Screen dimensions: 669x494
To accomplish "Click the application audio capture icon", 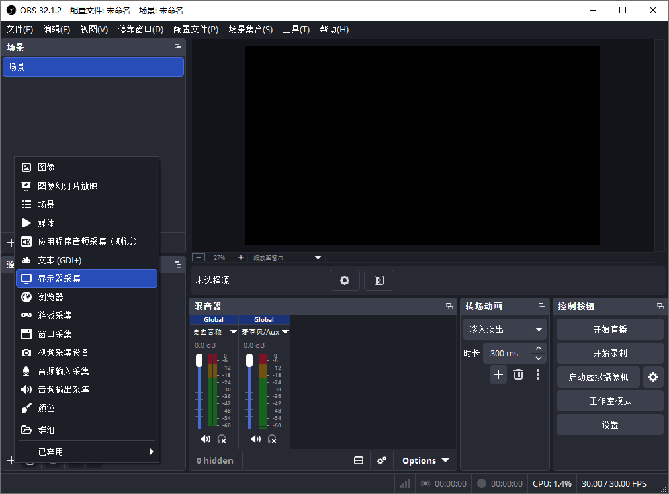I will (x=26, y=241).
